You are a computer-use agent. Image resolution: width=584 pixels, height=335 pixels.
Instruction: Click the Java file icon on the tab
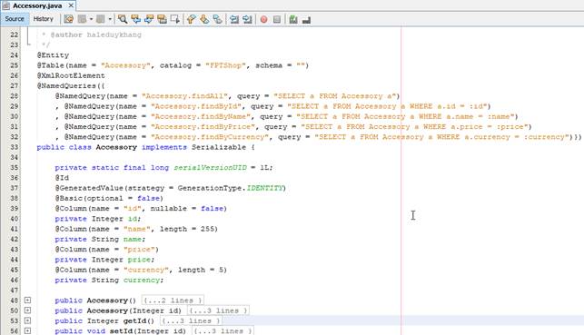[x=6, y=5]
